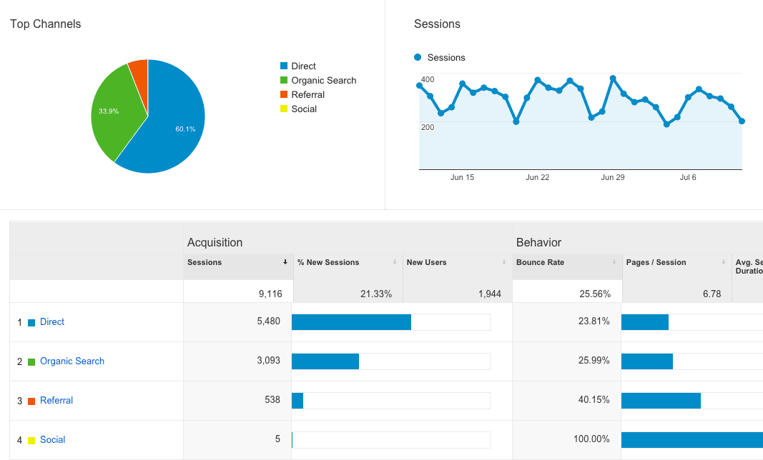Click the Acquisition column group header

pos(215,243)
